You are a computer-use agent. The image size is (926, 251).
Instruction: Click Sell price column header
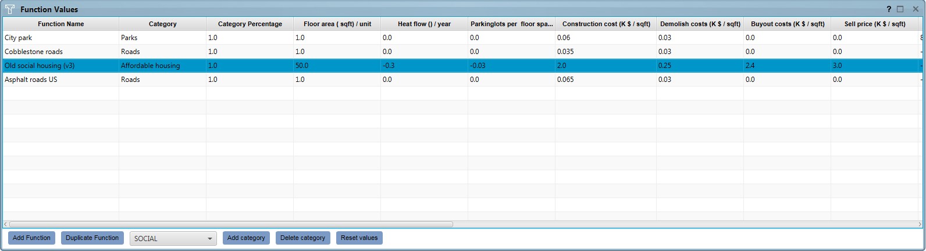[875, 24]
